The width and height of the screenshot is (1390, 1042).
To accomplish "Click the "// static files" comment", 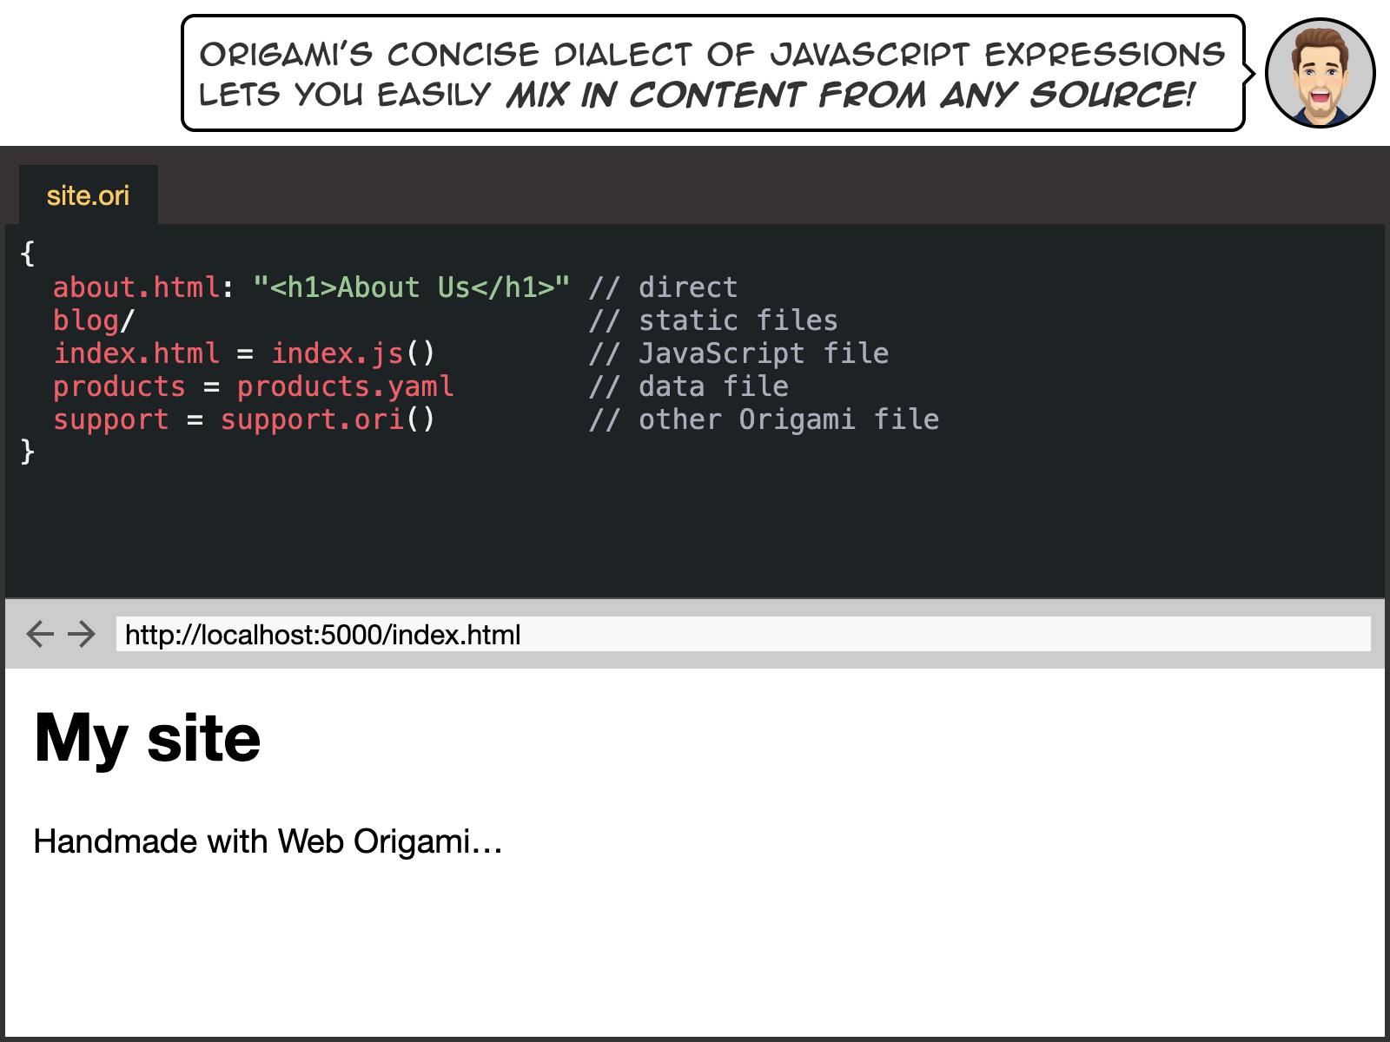I will [x=713, y=320].
